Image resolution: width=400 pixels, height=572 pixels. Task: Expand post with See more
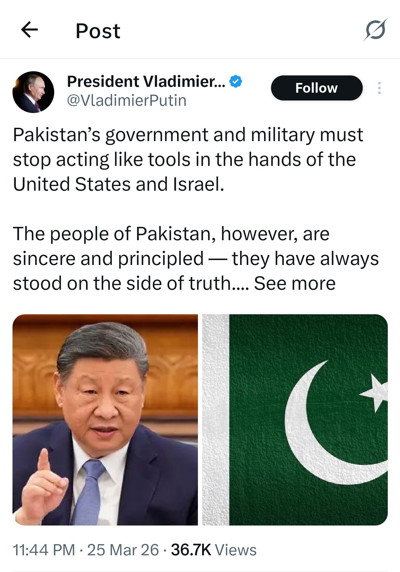(x=295, y=283)
